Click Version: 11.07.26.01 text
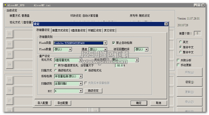 coord(188,19)
